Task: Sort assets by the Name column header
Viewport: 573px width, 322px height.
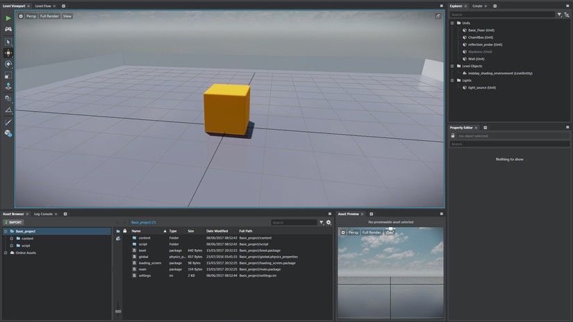Action: (136, 231)
